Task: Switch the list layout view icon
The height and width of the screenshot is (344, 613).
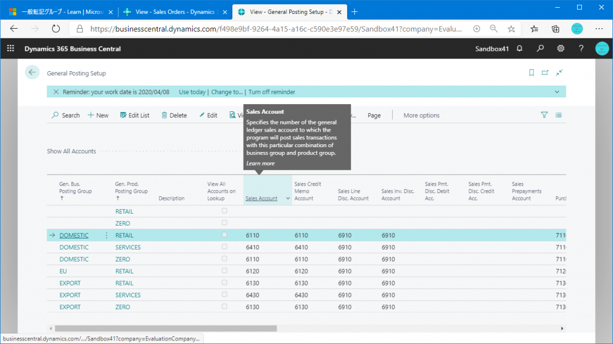Action: click(559, 115)
